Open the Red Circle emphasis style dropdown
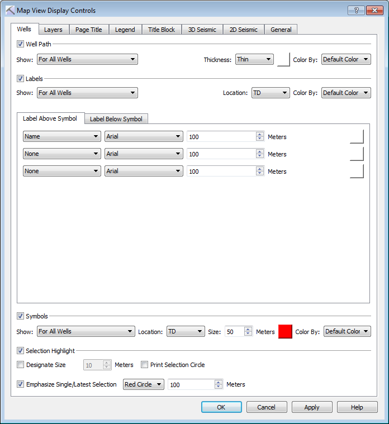 click(x=144, y=384)
